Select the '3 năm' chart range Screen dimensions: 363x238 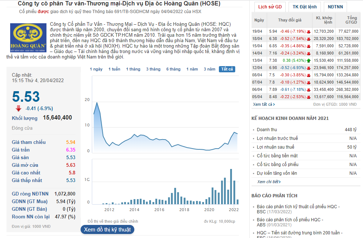209,69
